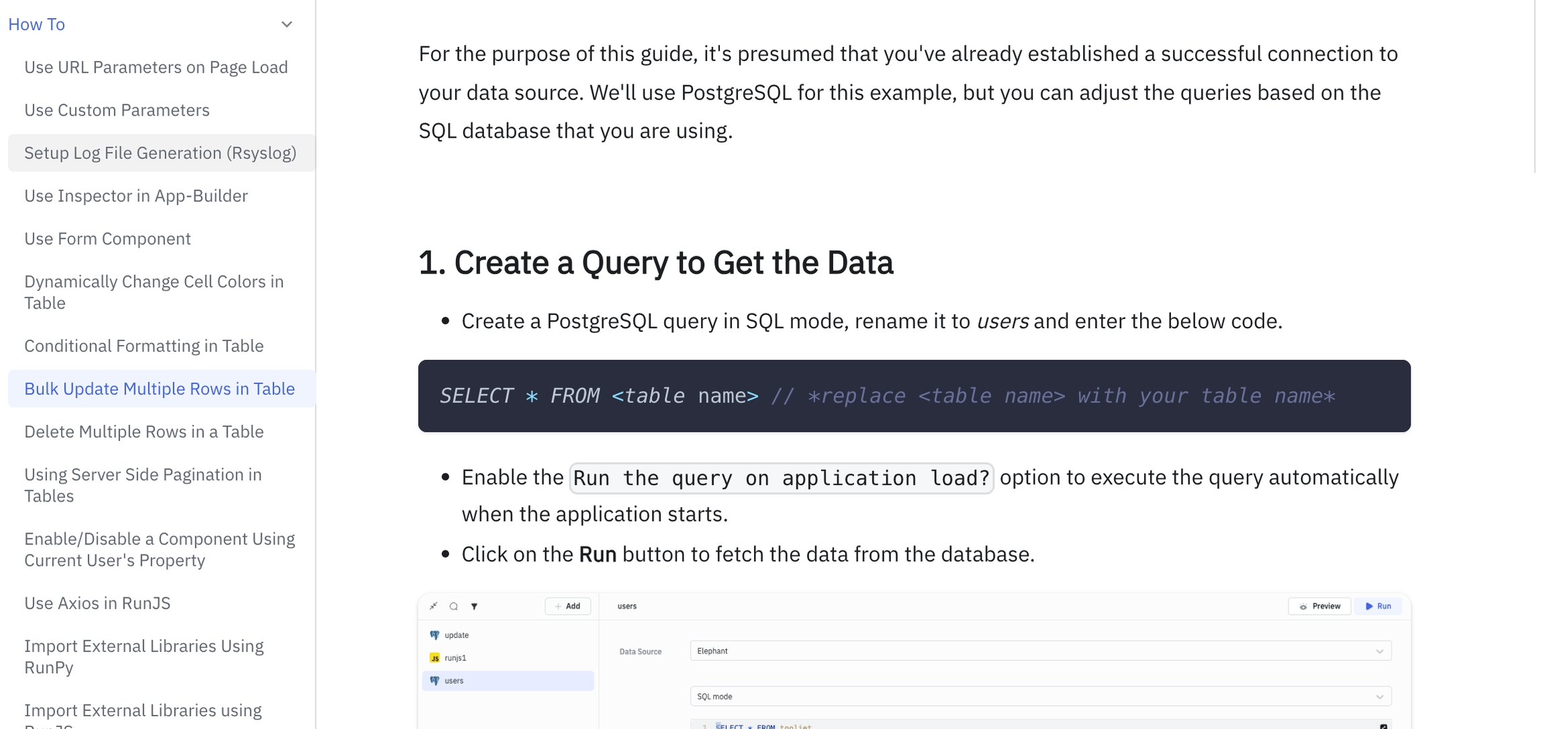This screenshot has width=1547, height=729.
Task: Open Use Axios in RunJS page
Action: (97, 603)
